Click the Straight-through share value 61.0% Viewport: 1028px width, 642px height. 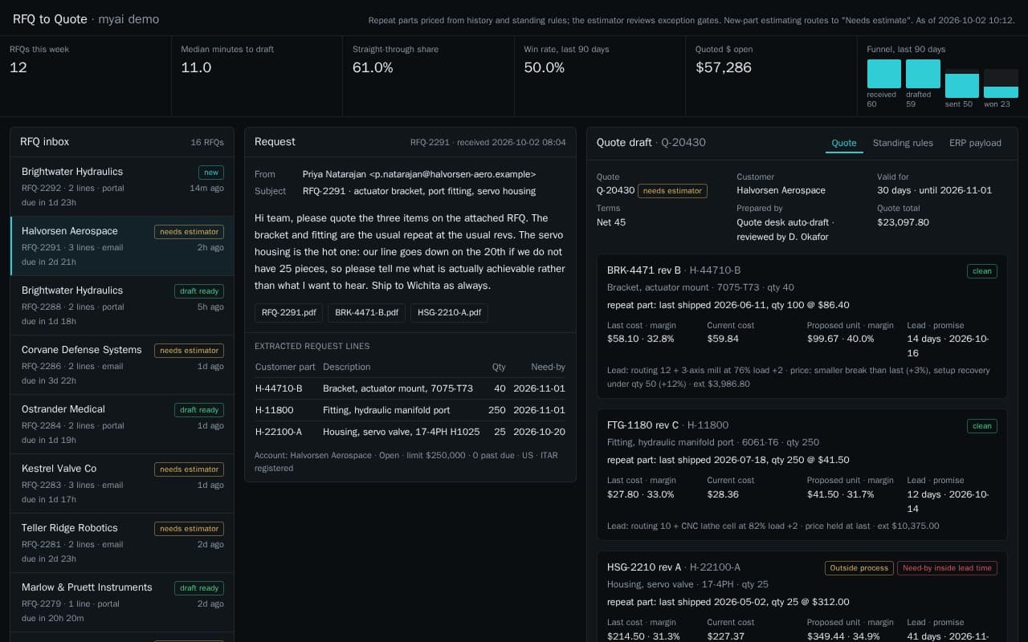click(373, 67)
